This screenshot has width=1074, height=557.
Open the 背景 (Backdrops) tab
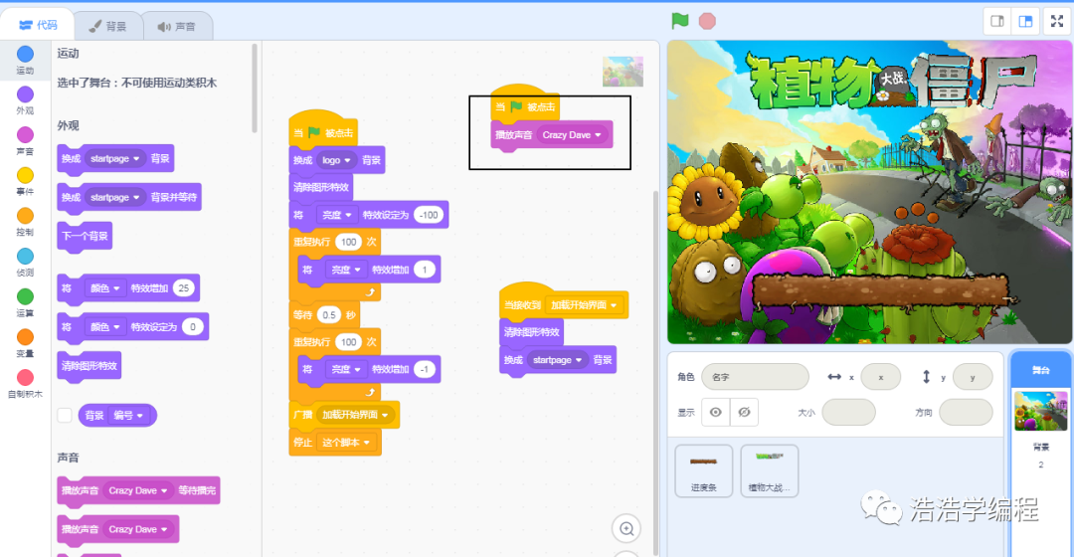(x=108, y=26)
